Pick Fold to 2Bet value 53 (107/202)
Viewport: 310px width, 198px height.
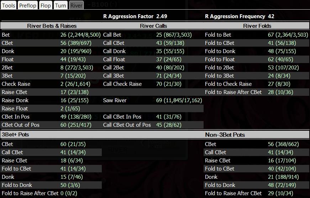(283, 68)
